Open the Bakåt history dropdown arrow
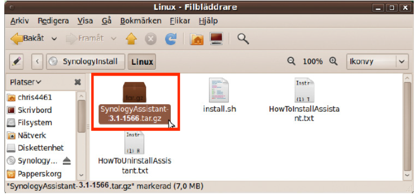This screenshot has width=415, height=195. coord(54,39)
